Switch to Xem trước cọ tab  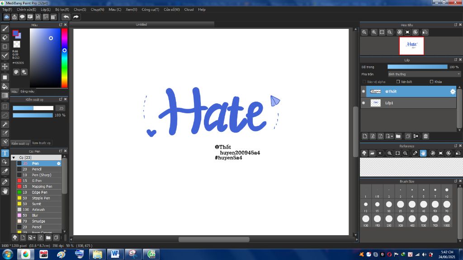pos(41,143)
